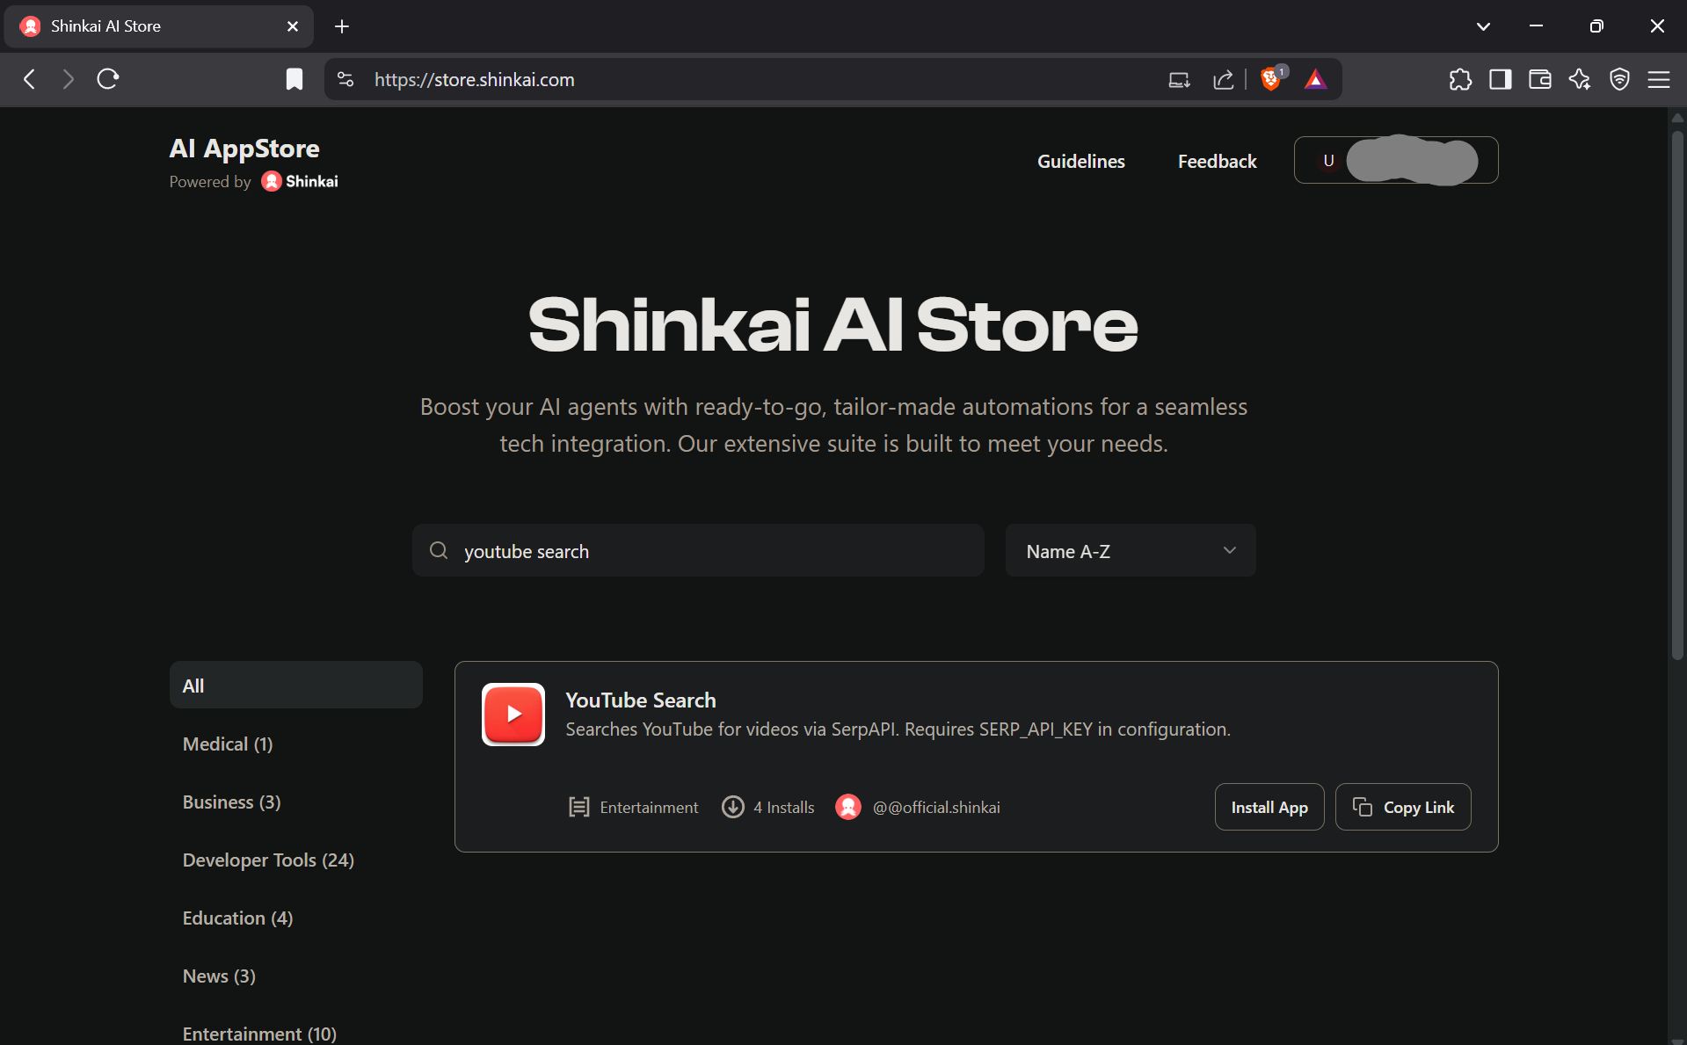Open Brave Rewards with the triangle icon
Viewport: 1687px width, 1045px height.
(x=1315, y=79)
